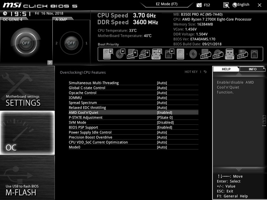The height and width of the screenshot is (200, 267).
Task: Select the Power Supply Idle Control row
Action: pyautogui.click(x=133, y=132)
